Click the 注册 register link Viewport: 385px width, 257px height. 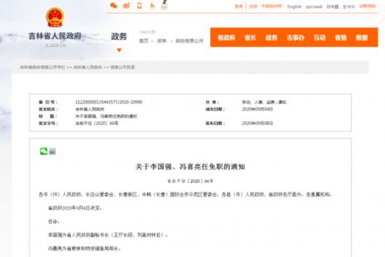click(x=253, y=6)
